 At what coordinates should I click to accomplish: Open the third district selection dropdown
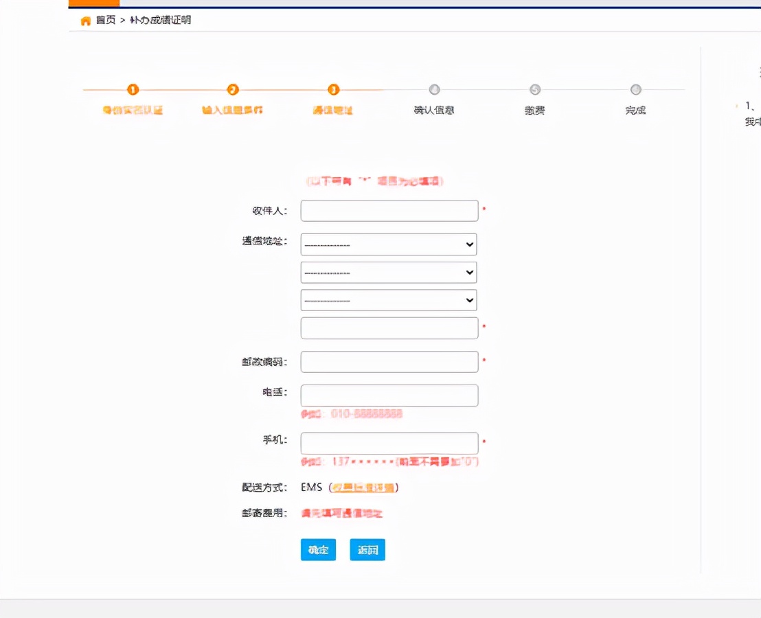(x=388, y=299)
